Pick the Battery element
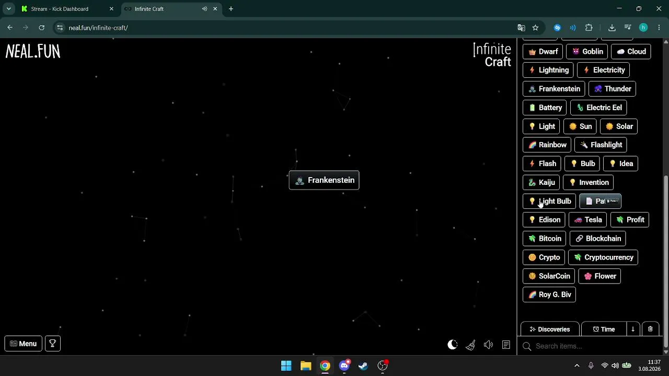Viewport: 669px width, 376px height. tap(545, 108)
